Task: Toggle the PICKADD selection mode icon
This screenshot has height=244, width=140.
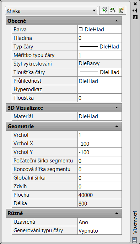Action: click(x=103, y=10)
